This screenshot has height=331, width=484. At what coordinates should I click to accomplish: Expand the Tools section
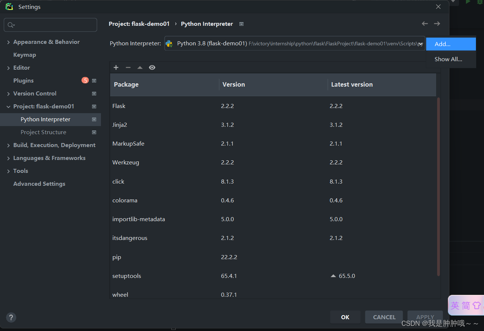click(8, 171)
